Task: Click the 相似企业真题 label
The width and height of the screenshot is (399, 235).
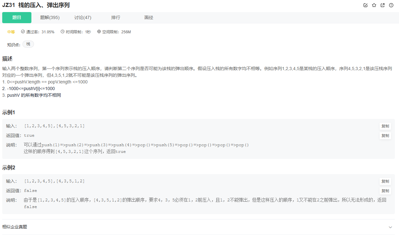Action: click(15, 227)
